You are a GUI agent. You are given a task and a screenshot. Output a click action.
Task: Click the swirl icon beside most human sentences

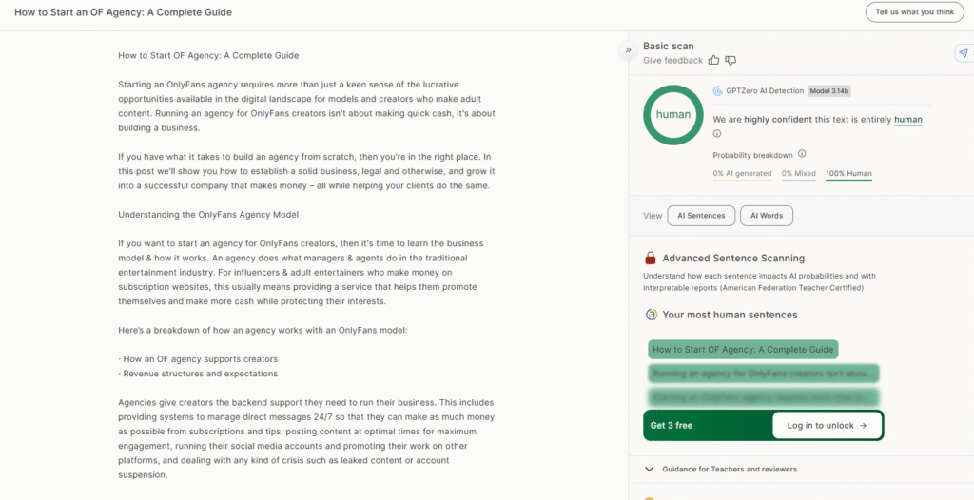click(x=651, y=315)
